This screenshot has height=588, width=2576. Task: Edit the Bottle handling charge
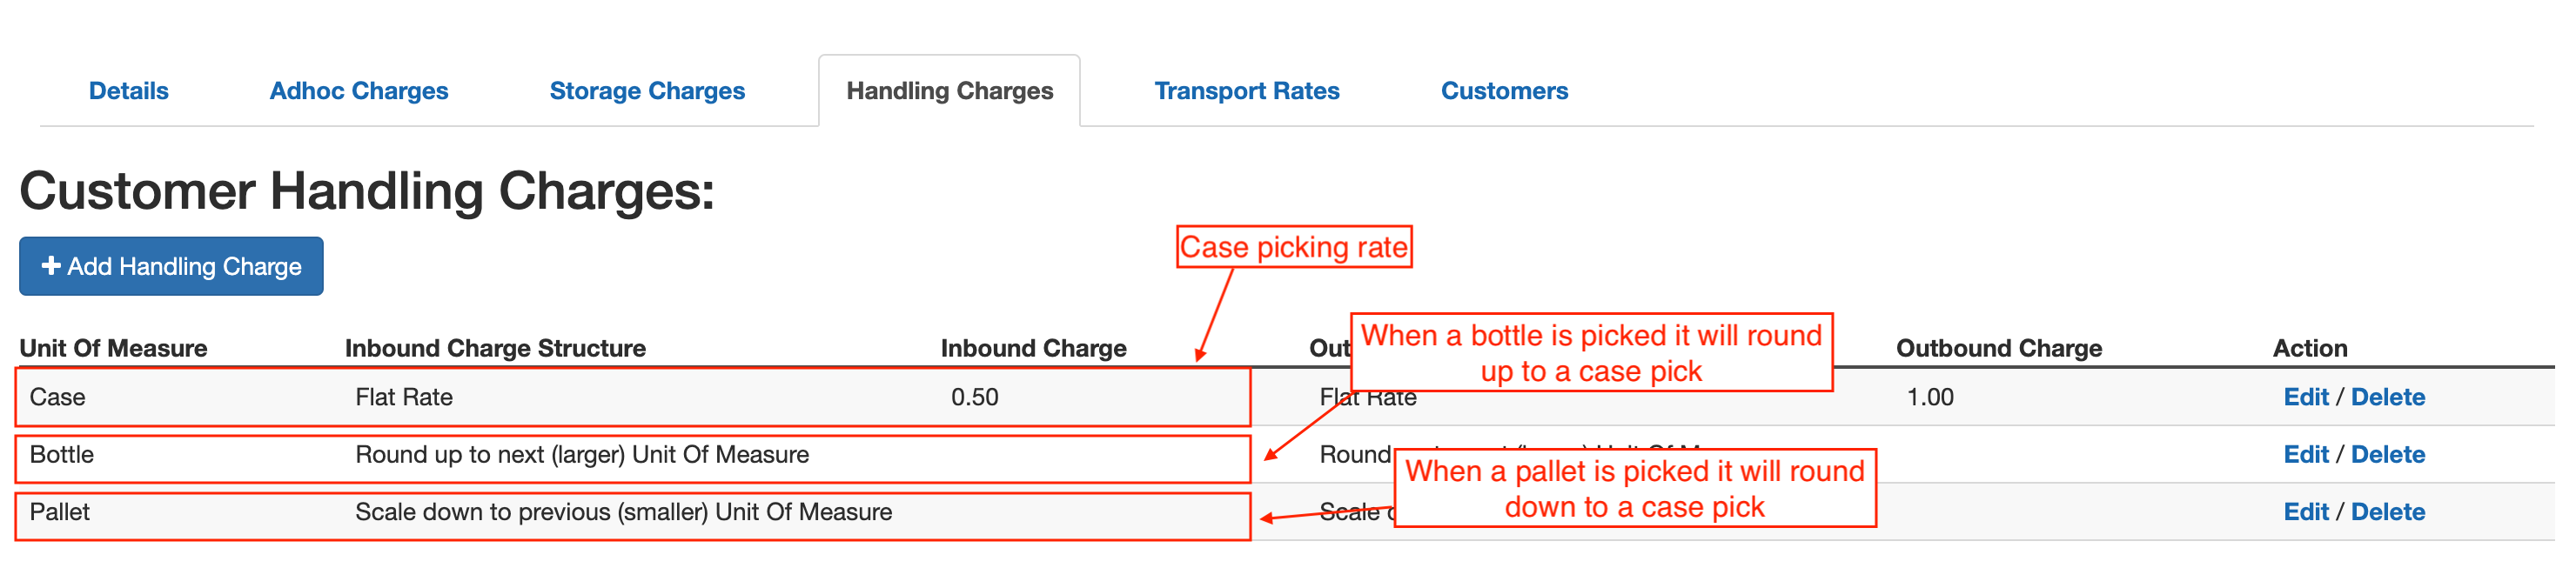tap(2307, 454)
